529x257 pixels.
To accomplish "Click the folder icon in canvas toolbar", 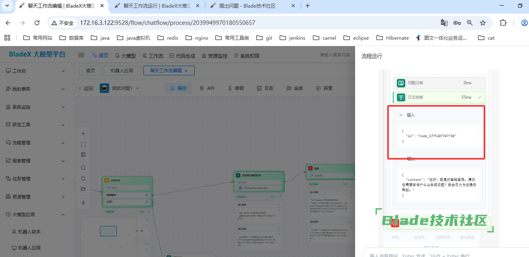I will click(83, 189).
